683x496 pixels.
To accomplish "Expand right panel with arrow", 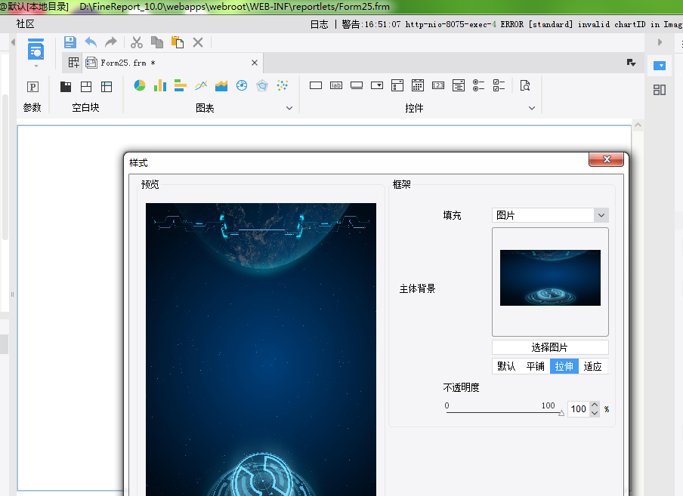I will [x=660, y=42].
